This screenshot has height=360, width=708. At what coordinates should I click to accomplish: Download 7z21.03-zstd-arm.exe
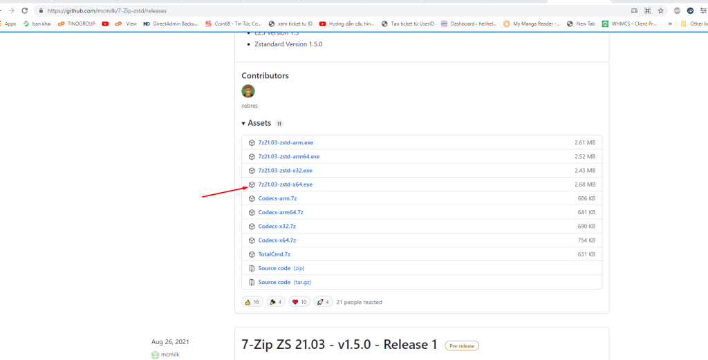(286, 142)
